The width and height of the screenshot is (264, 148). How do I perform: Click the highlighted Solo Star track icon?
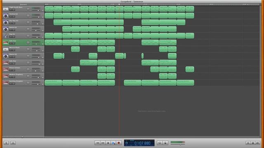tap(6, 43)
